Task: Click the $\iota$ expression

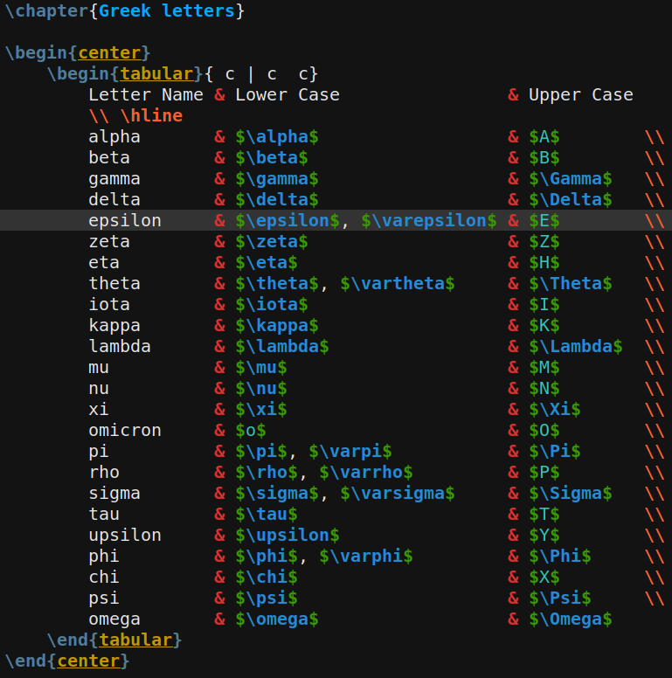Action: click(272, 304)
